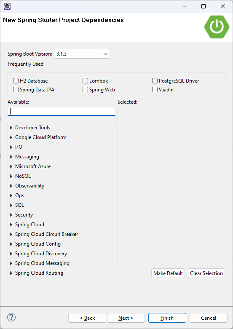The height and width of the screenshot is (329, 233).
Task: Open the help question mark icon
Action: [11, 317]
